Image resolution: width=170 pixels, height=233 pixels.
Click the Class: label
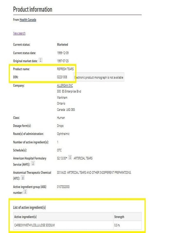[x=16, y=118]
